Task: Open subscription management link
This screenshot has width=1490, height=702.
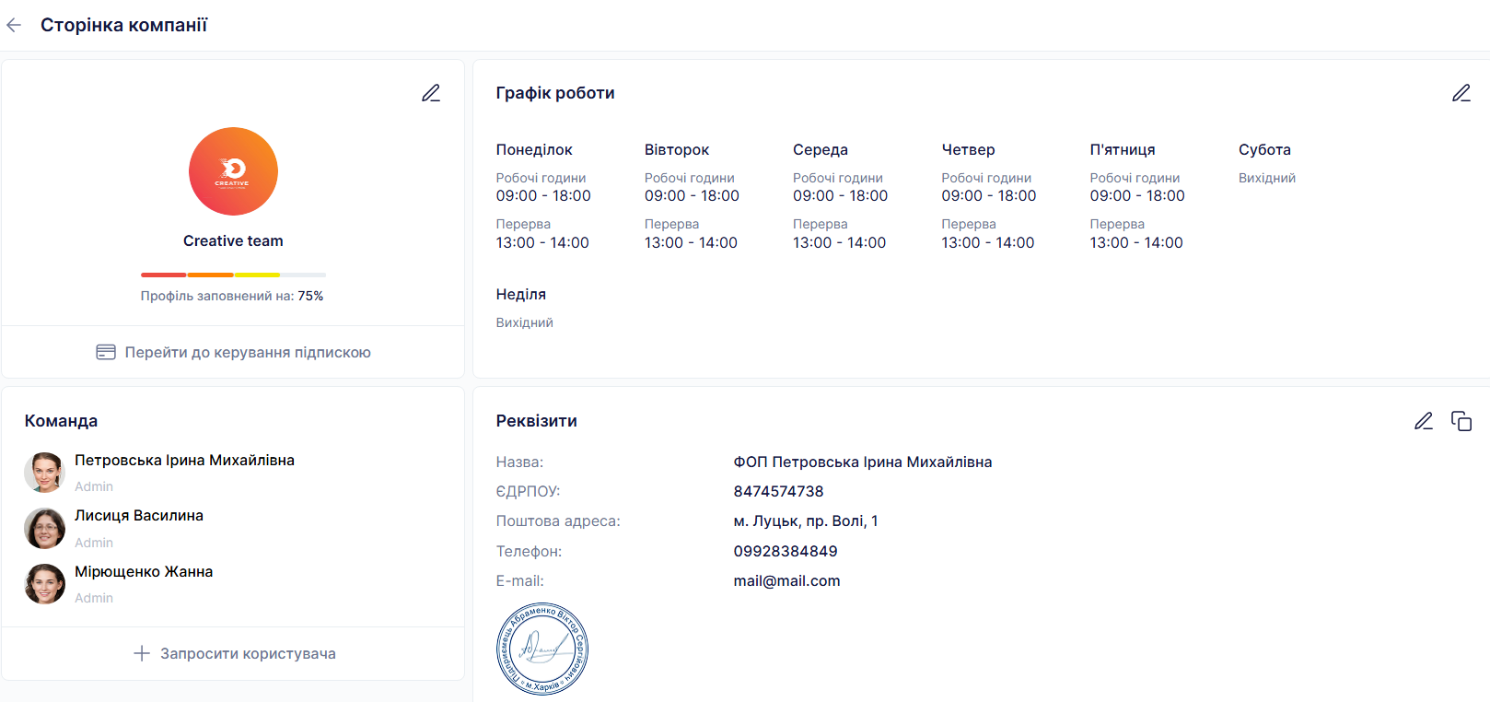Action: (x=248, y=352)
